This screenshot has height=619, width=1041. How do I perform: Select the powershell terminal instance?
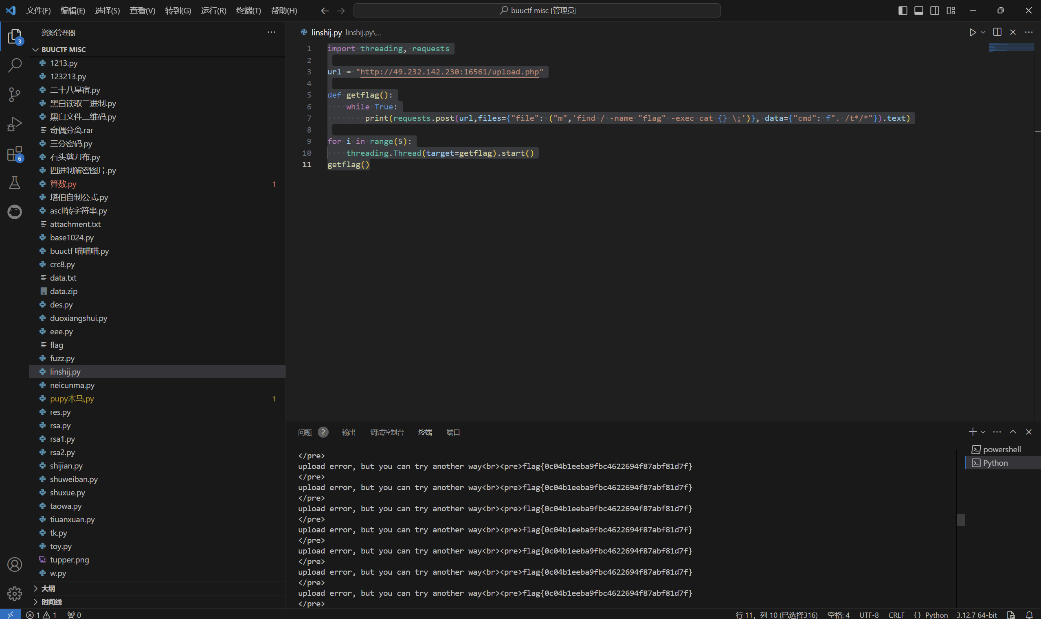coord(1003,449)
